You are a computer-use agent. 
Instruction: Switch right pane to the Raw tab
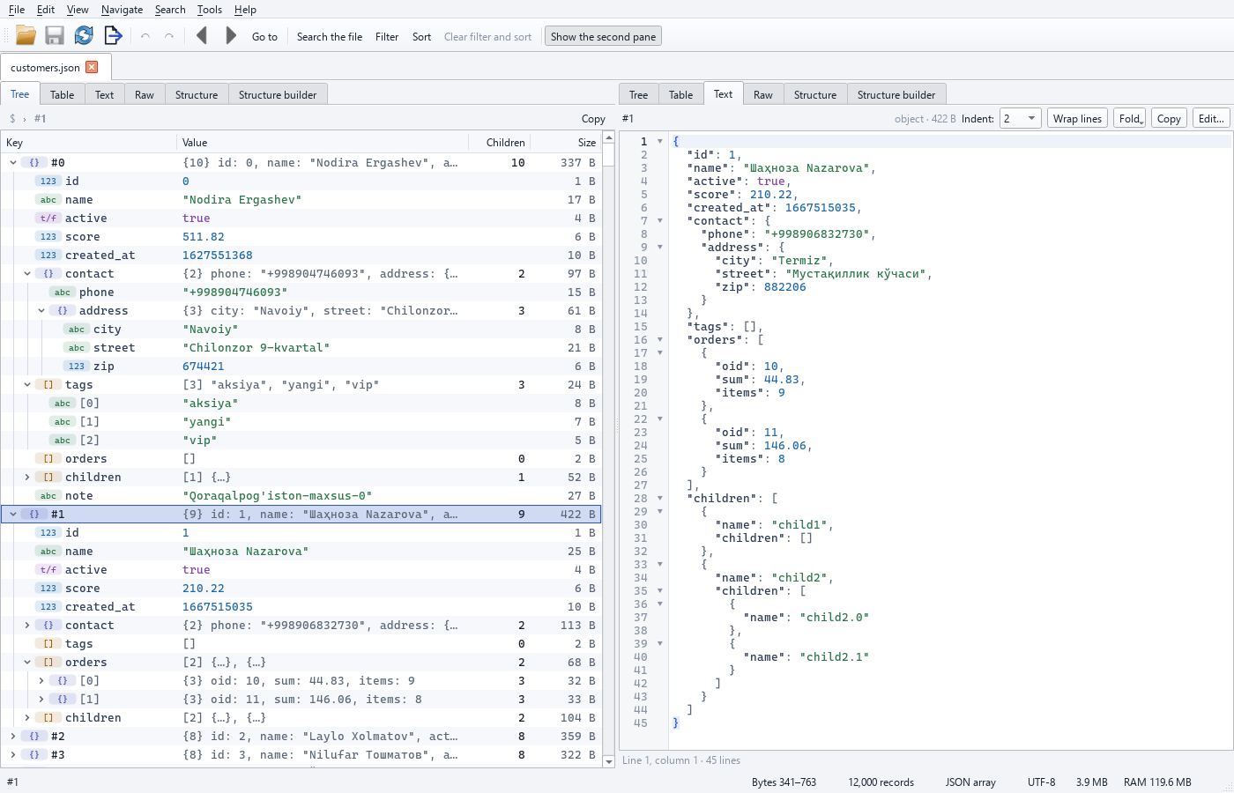click(x=763, y=94)
